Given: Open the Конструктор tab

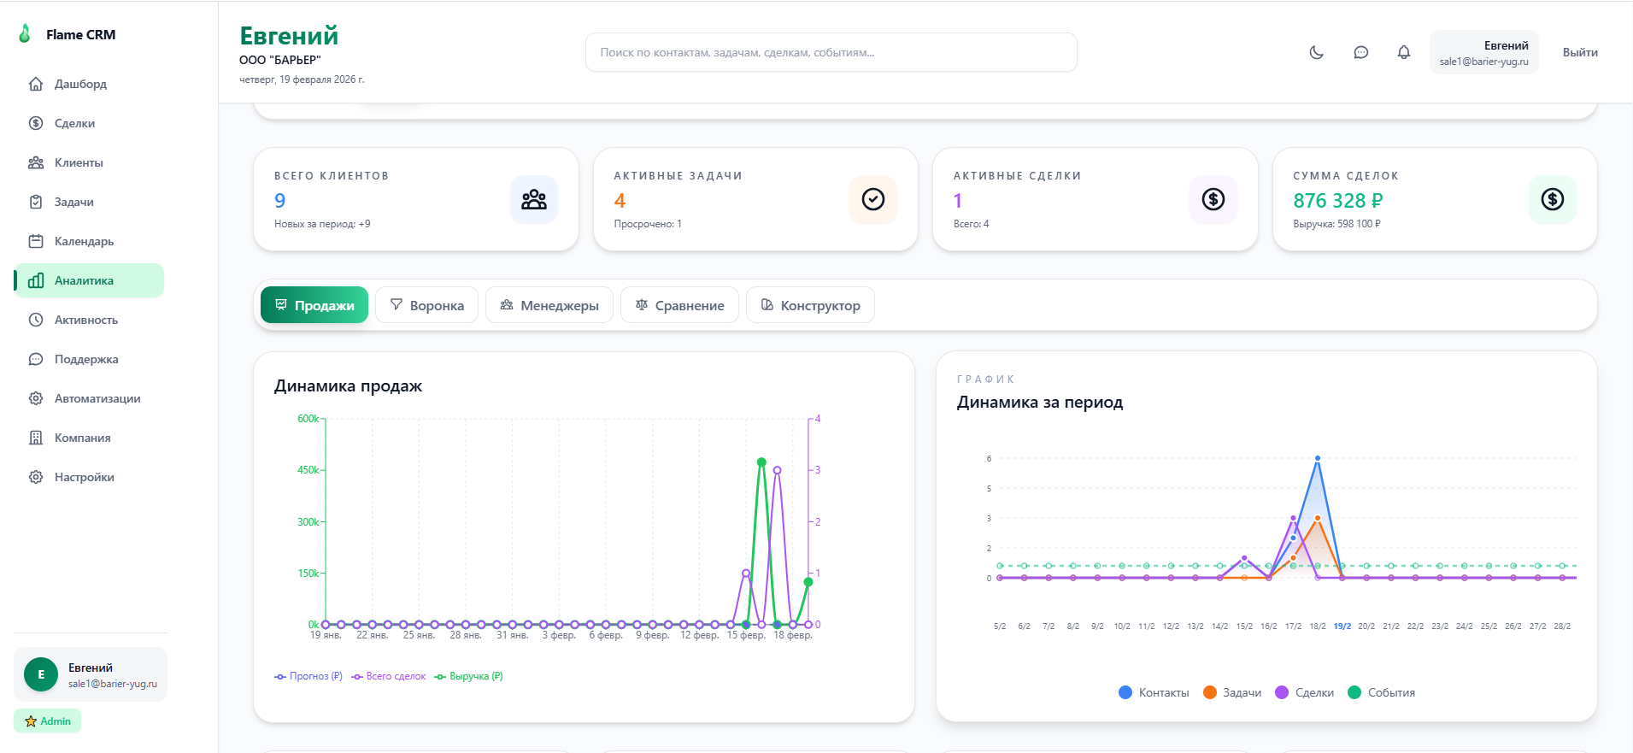Looking at the screenshot, I should point(809,305).
